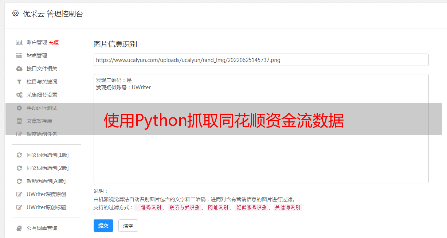Select 同义词伪原创[2版] in sidebar
Screen dimensions: 447x238
click(x=48, y=168)
